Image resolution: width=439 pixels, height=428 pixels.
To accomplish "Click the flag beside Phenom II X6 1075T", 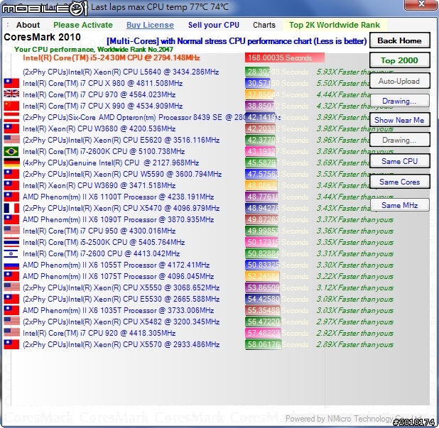I will (11, 276).
